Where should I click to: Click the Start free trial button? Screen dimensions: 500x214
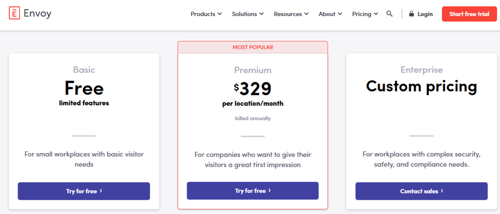(469, 14)
